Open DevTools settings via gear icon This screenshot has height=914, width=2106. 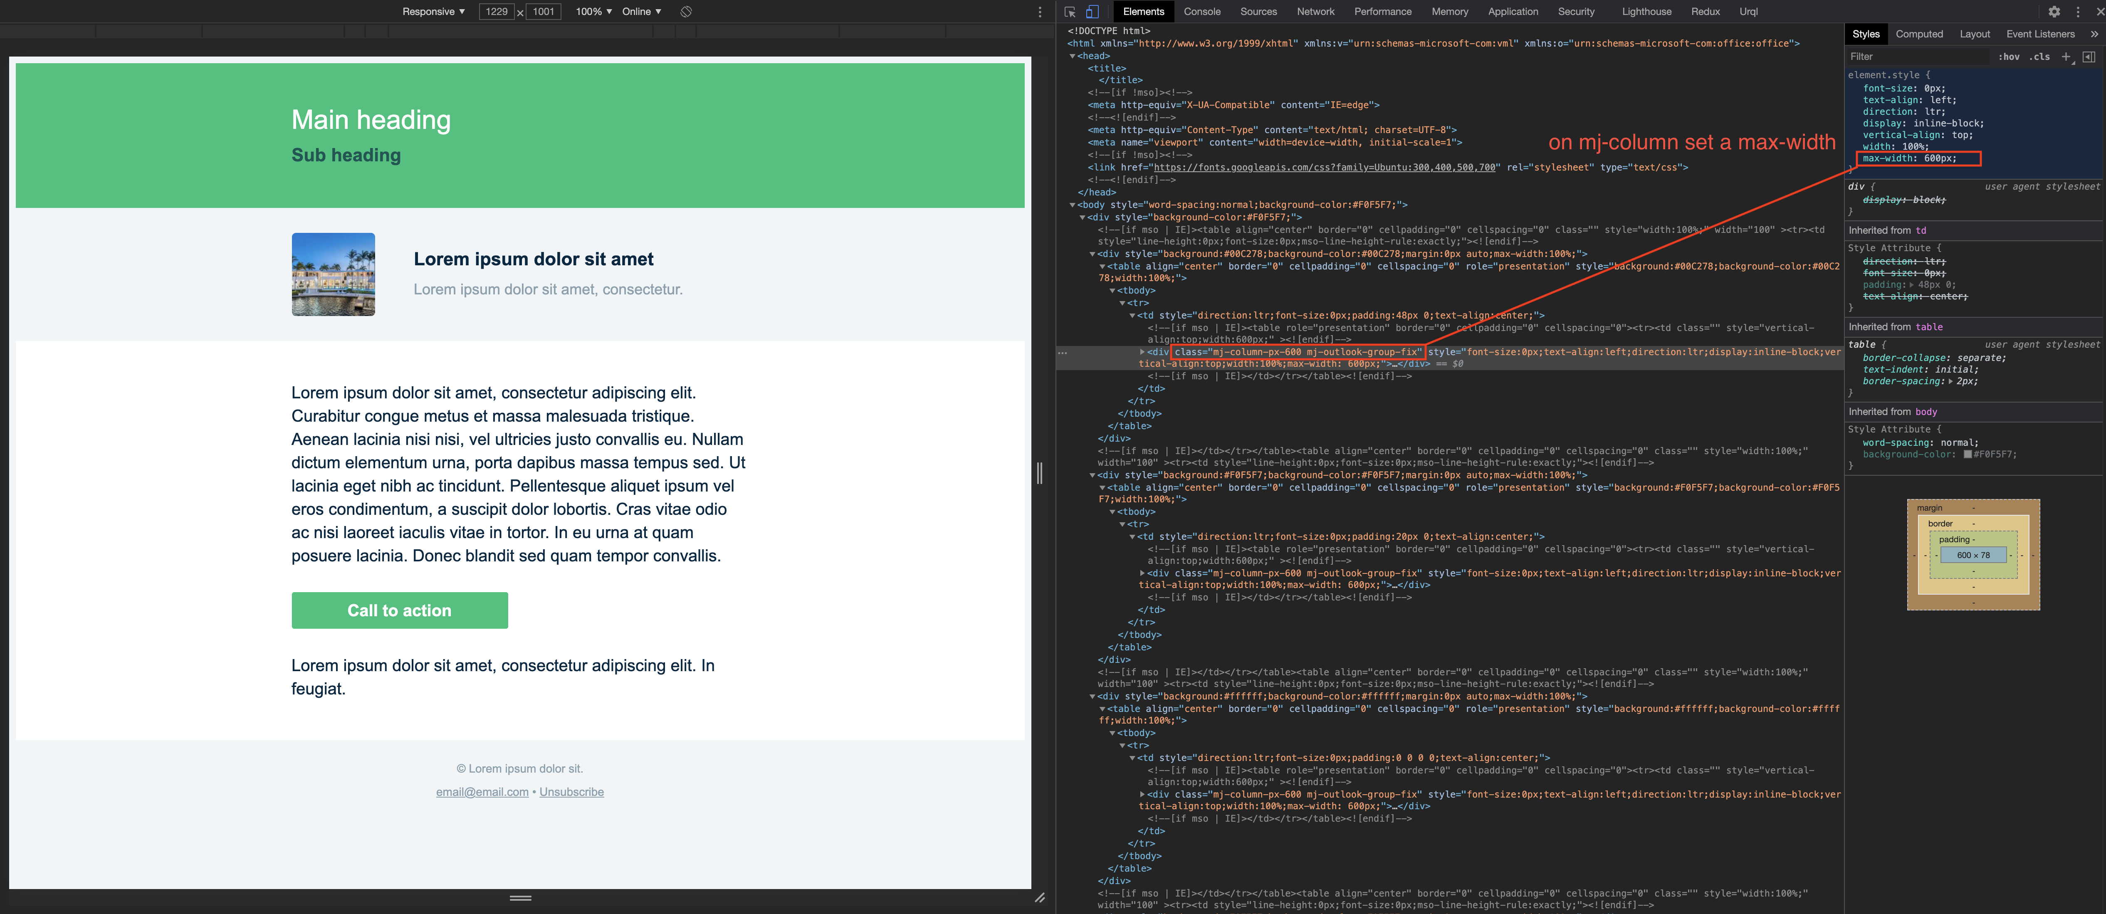[x=2055, y=12]
